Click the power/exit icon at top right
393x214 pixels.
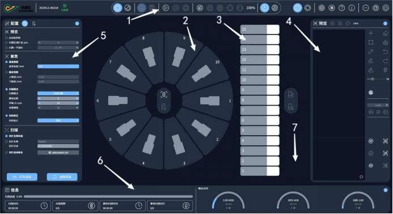coord(386,8)
